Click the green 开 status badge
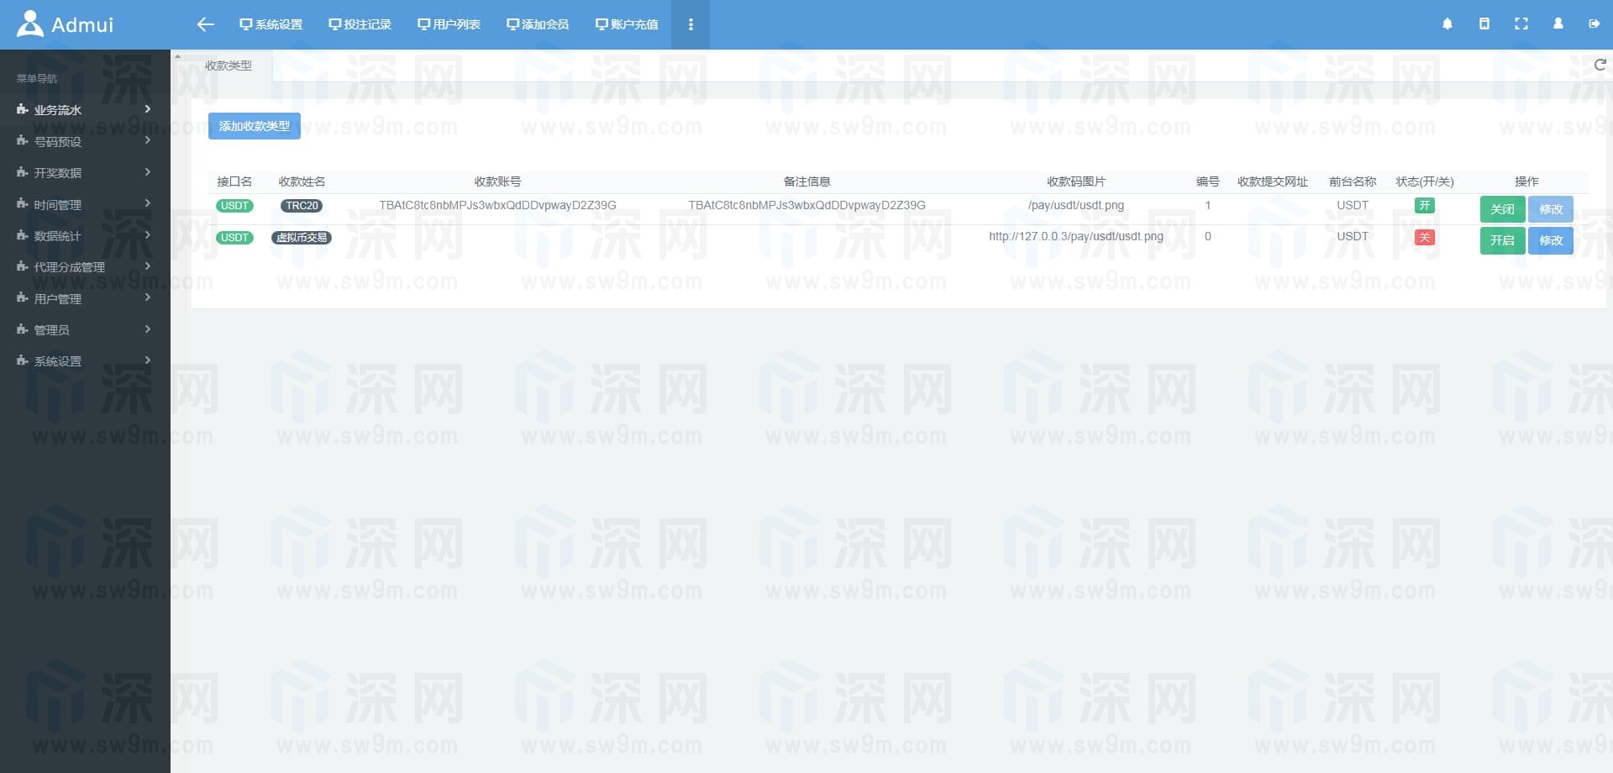This screenshot has height=773, width=1613. tap(1424, 206)
